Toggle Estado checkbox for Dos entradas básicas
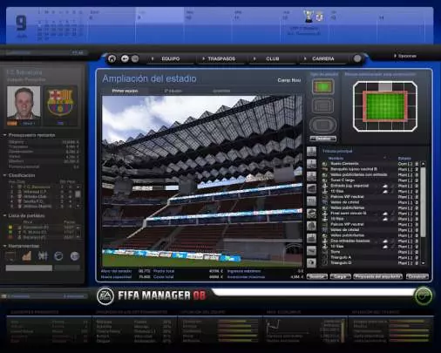The width and height of the screenshot is (441, 353). click(x=417, y=241)
